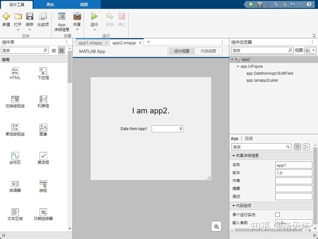This screenshot has width=318, height=239.
Task: Open App 详细信息 in the ribbon
Action: click(61, 20)
